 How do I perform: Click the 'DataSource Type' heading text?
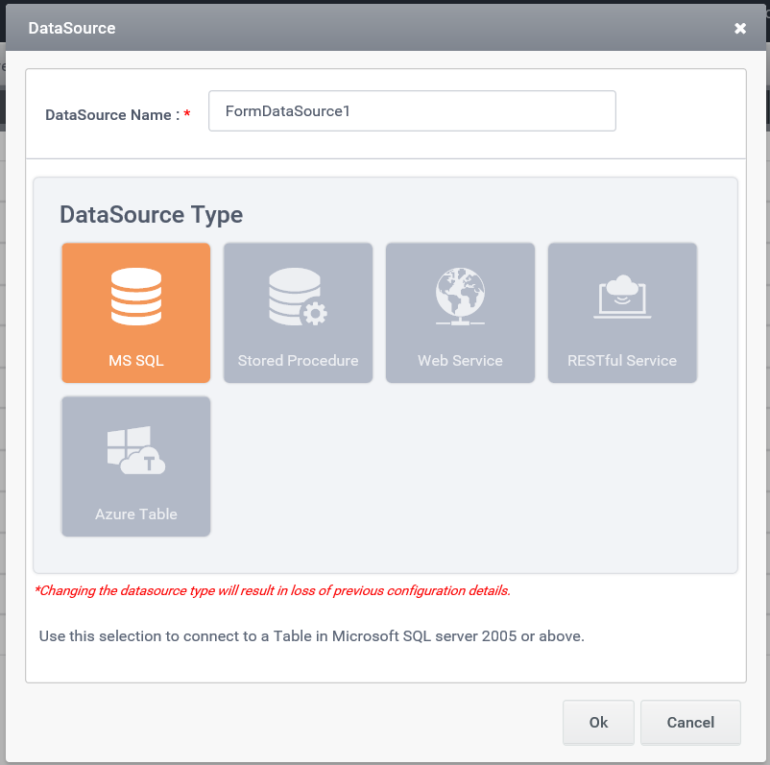click(152, 215)
